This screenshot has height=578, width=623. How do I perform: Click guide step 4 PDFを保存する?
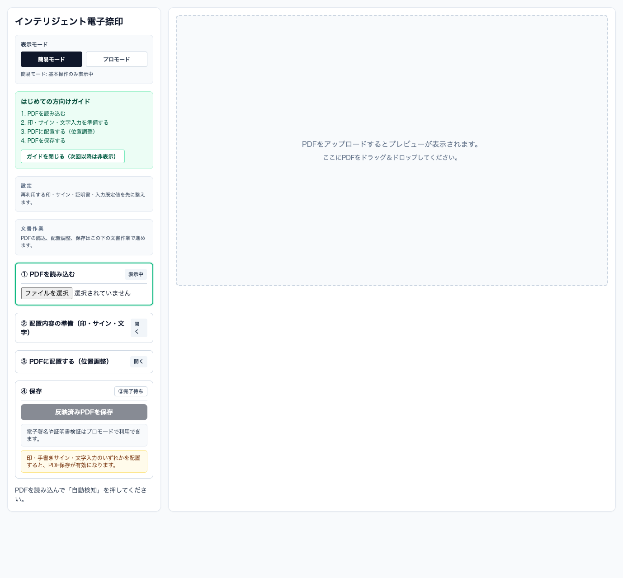point(43,141)
